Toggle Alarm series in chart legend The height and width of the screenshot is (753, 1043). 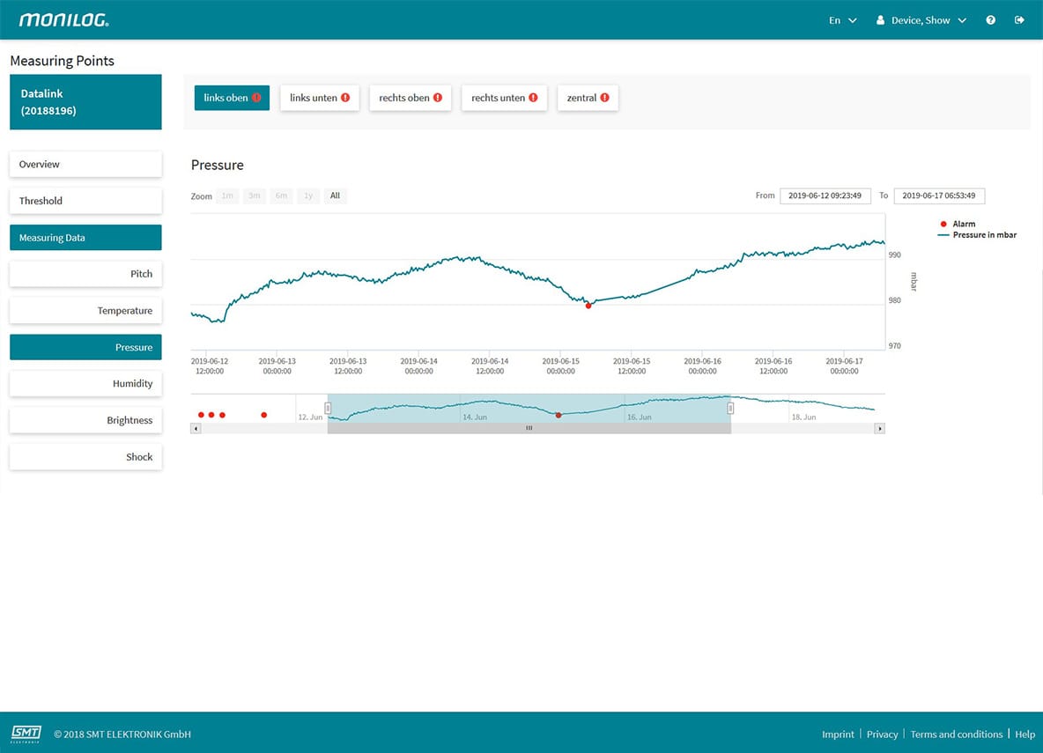963,225
